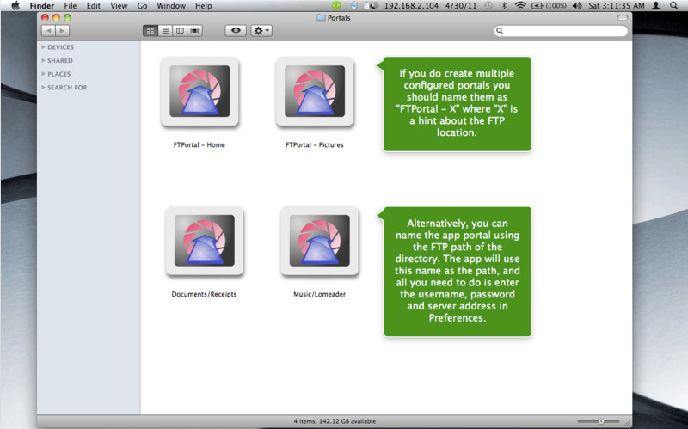The width and height of the screenshot is (688, 429).
Task: Click the Spotlight search icon in menu bar
Action: (674, 6)
